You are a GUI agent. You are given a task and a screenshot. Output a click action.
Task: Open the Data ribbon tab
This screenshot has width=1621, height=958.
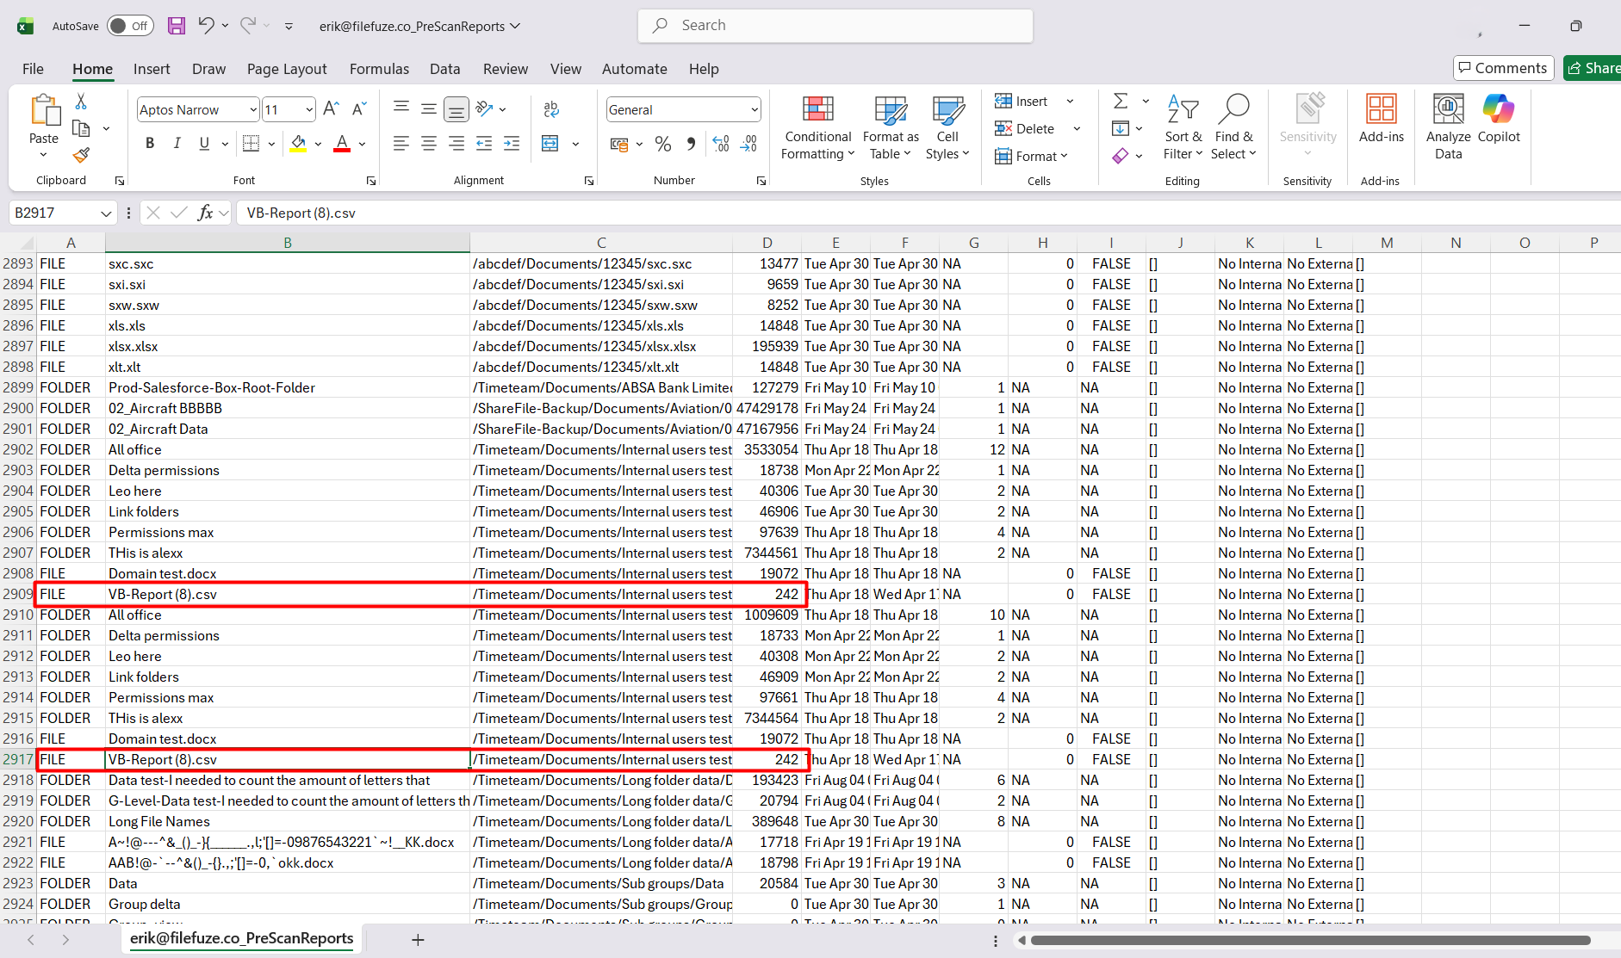[x=444, y=69]
